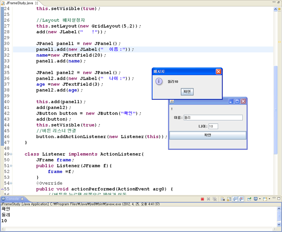Viewport: 282px width, 232px height.
Task: Select the JFrameStudy.java editor tab
Action: [20, 3]
